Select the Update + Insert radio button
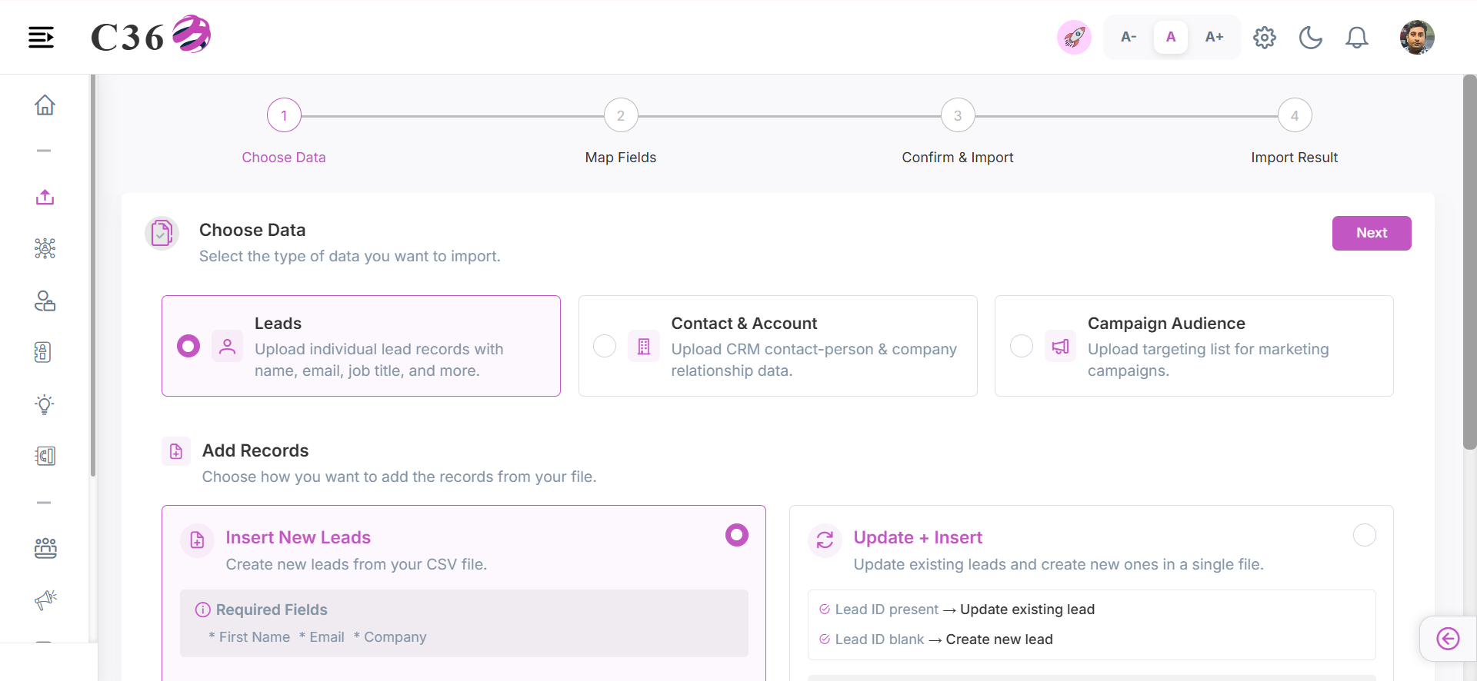The width and height of the screenshot is (1477, 681). point(1365,535)
